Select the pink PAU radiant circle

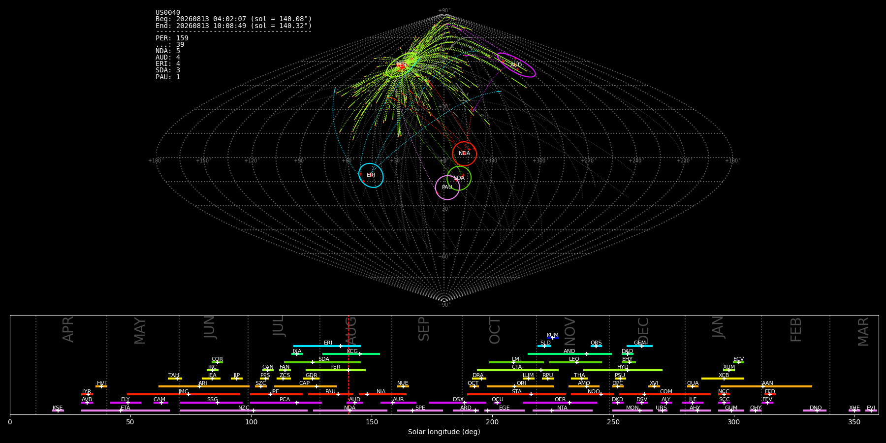(x=447, y=188)
